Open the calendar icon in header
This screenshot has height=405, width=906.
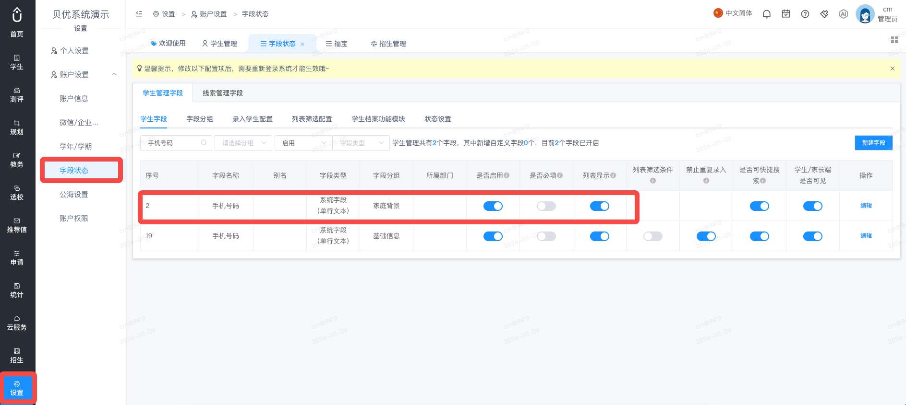point(786,14)
